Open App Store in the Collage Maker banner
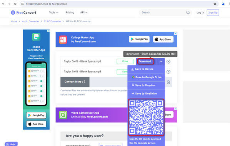 click(x=163, y=39)
